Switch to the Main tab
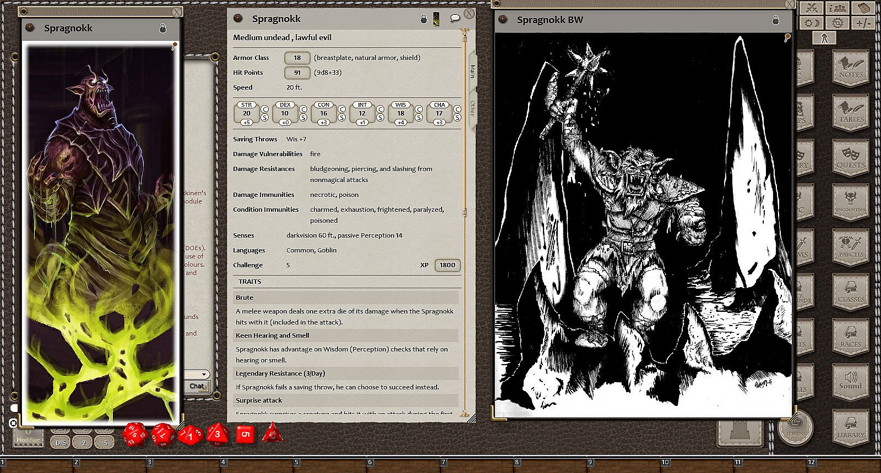The image size is (881, 473). pyautogui.click(x=472, y=71)
